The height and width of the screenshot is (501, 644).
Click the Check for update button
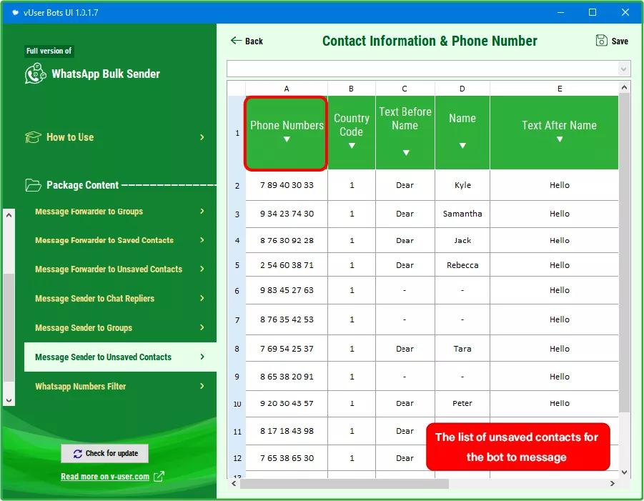(105, 453)
